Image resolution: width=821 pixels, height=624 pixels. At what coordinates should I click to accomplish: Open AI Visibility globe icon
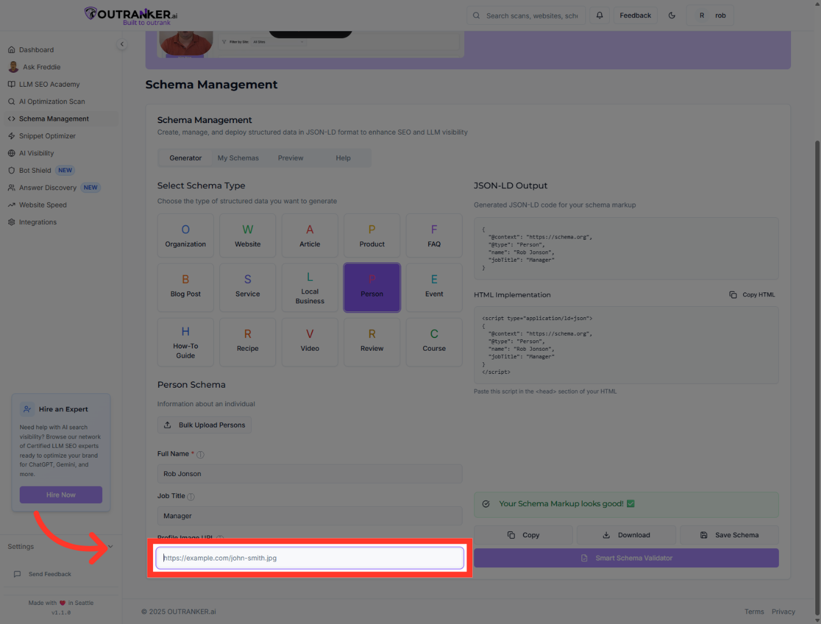[12, 153]
